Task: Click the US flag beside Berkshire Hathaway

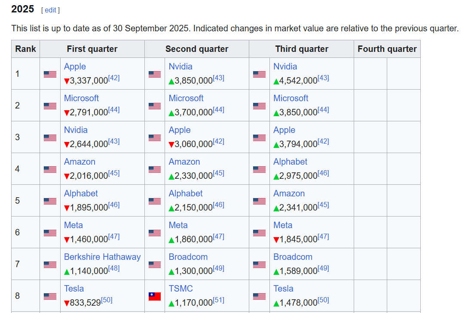Action: pyautogui.click(x=50, y=265)
